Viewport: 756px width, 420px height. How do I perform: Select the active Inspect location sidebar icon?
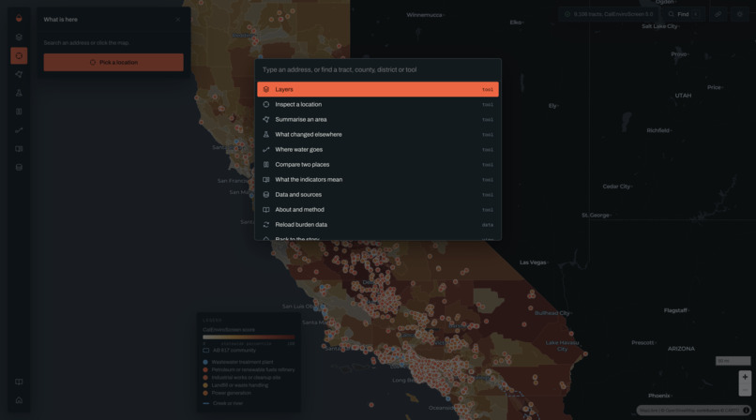click(19, 56)
